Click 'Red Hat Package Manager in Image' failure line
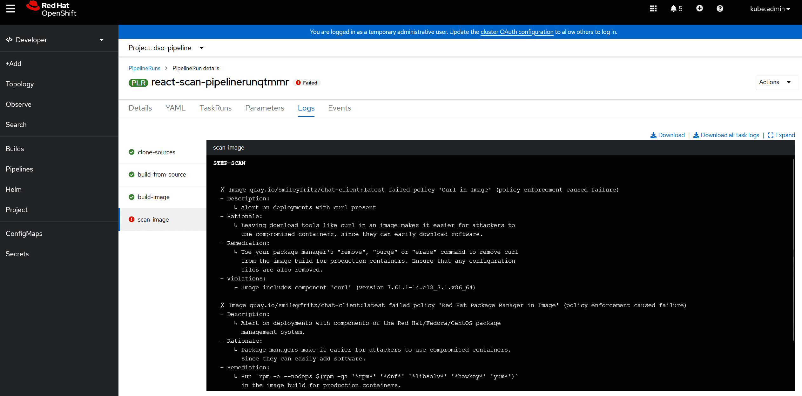The image size is (802, 396). (453, 305)
